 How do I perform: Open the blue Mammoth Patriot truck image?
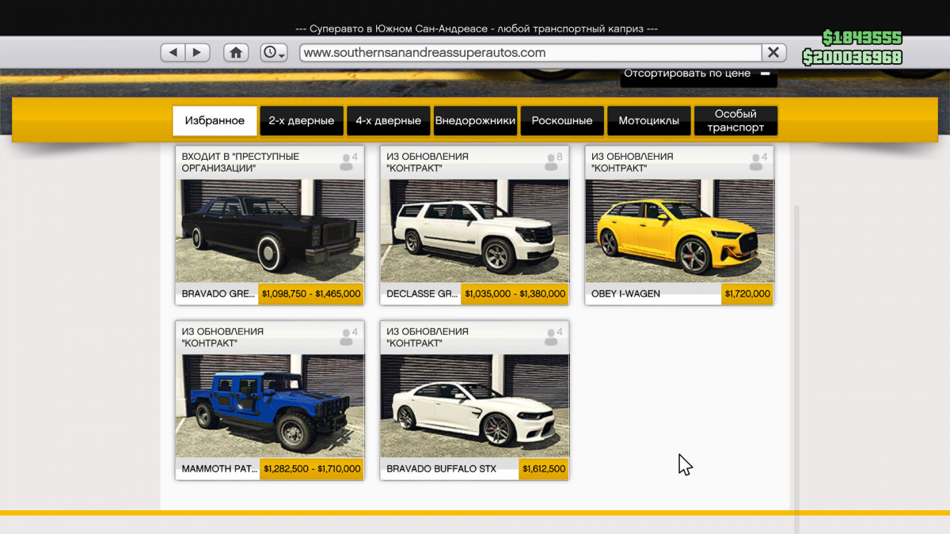270,405
